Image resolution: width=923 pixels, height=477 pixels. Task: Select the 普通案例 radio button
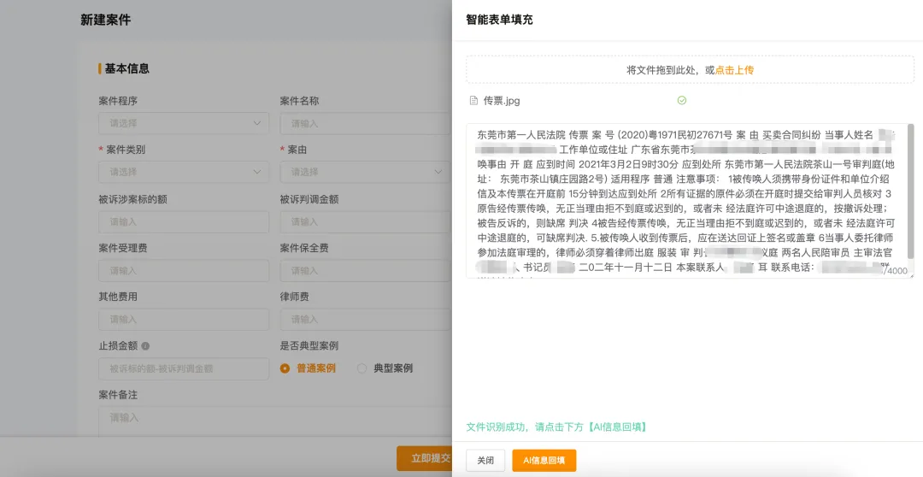click(x=285, y=368)
